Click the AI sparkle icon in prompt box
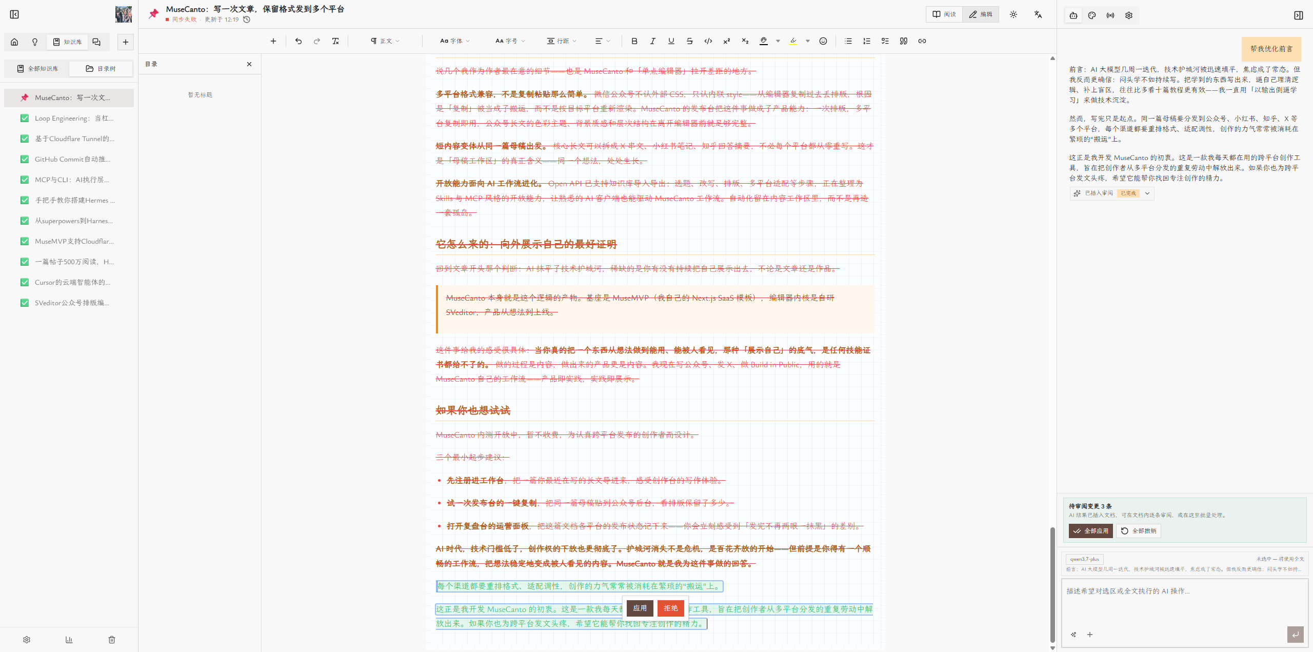This screenshot has width=1313, height=652. [x=1073, y=635]
